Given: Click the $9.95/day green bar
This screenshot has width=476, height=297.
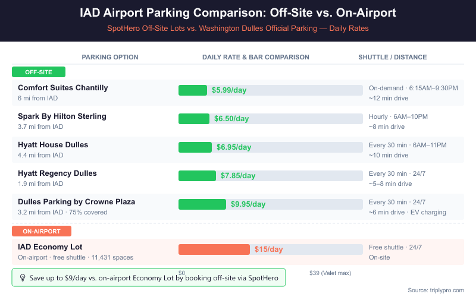Looking at the screenshot, I should click(x=202, y=204).
